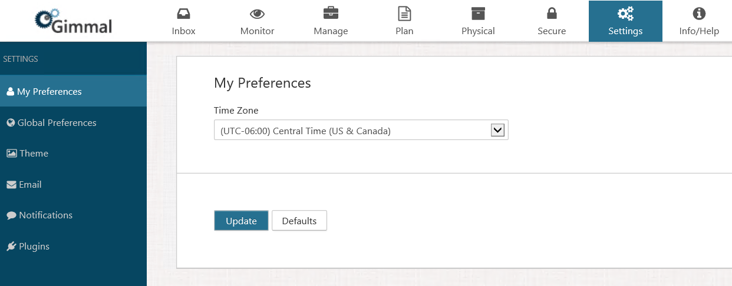Click the Physical archive box icon
Screen dimensions: 732x286
[478, 14]
